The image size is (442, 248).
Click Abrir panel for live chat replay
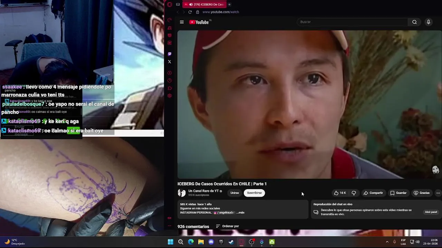(x=431, y=212)
